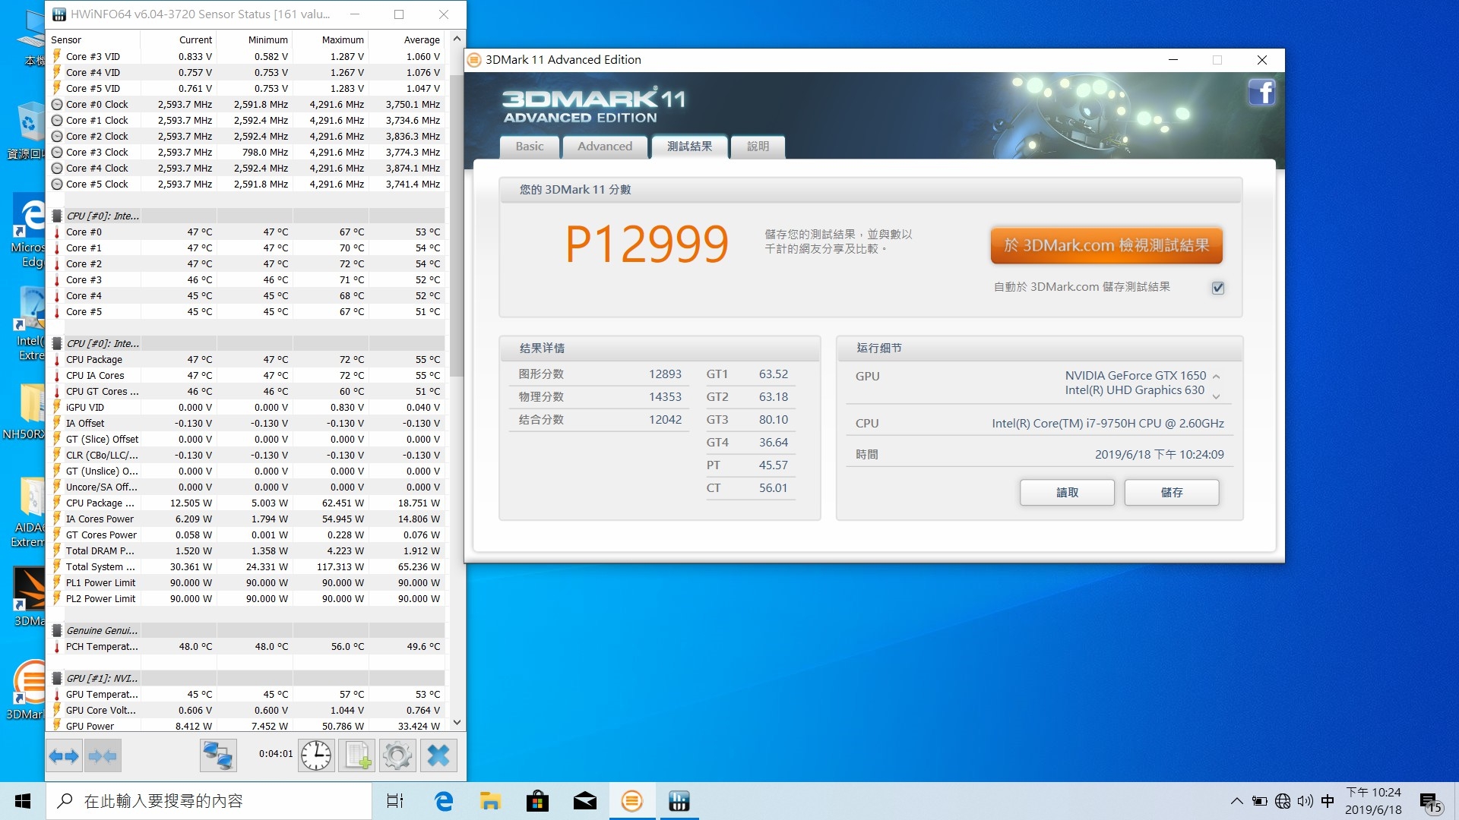Screen dimensions: 1459x820
Task: Toggle auto-save results to 3DMark.com checkbox
Action: click(x=1218, y=288)
